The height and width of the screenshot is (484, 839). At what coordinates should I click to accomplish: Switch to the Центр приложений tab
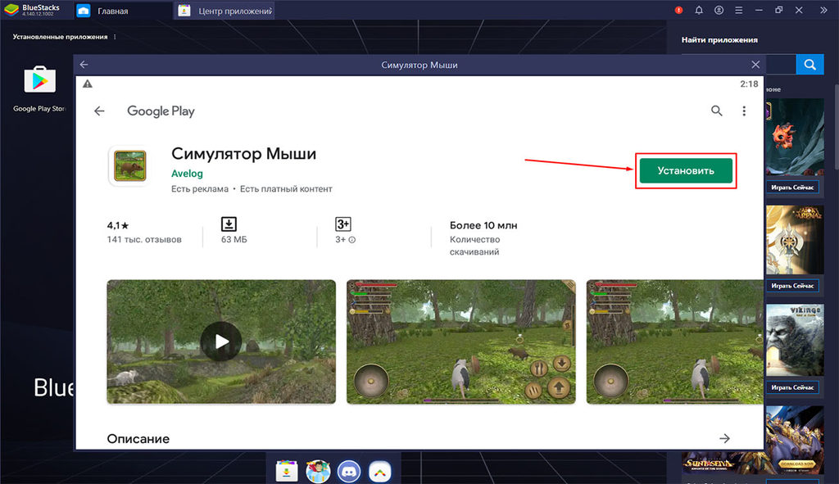pos(224,11)
